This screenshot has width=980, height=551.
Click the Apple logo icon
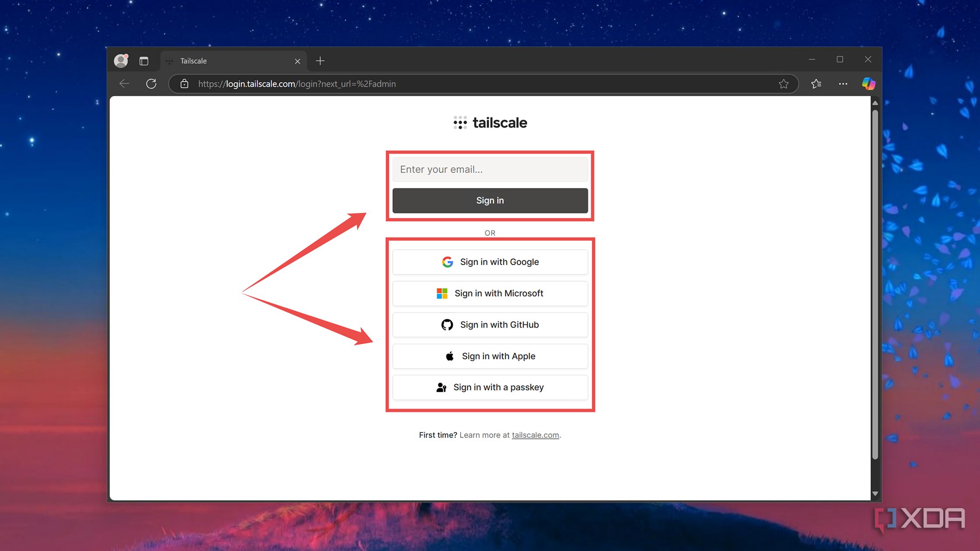449,356
